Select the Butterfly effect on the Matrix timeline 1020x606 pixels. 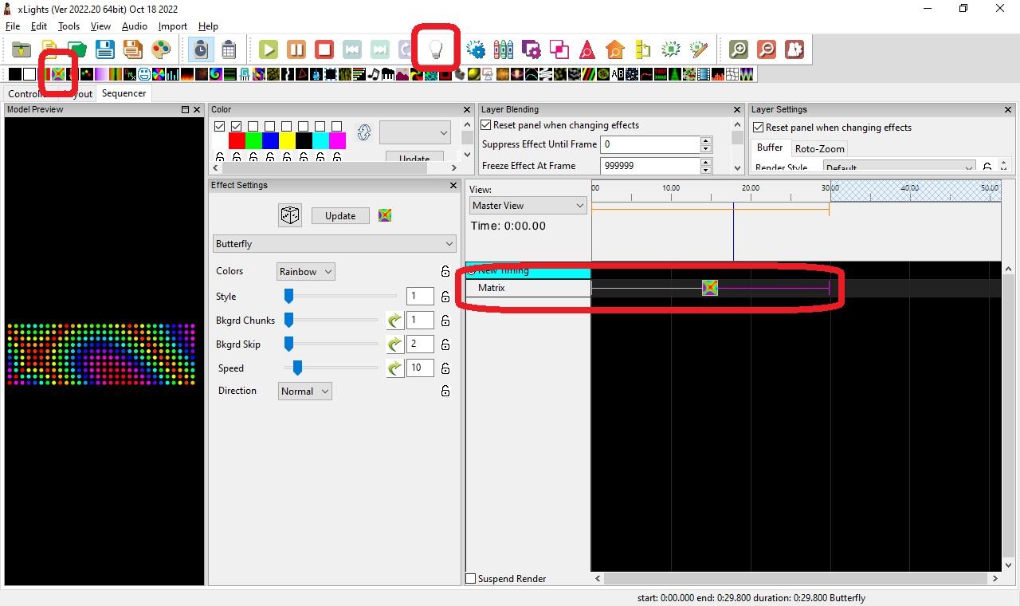(x=710, y=288)
